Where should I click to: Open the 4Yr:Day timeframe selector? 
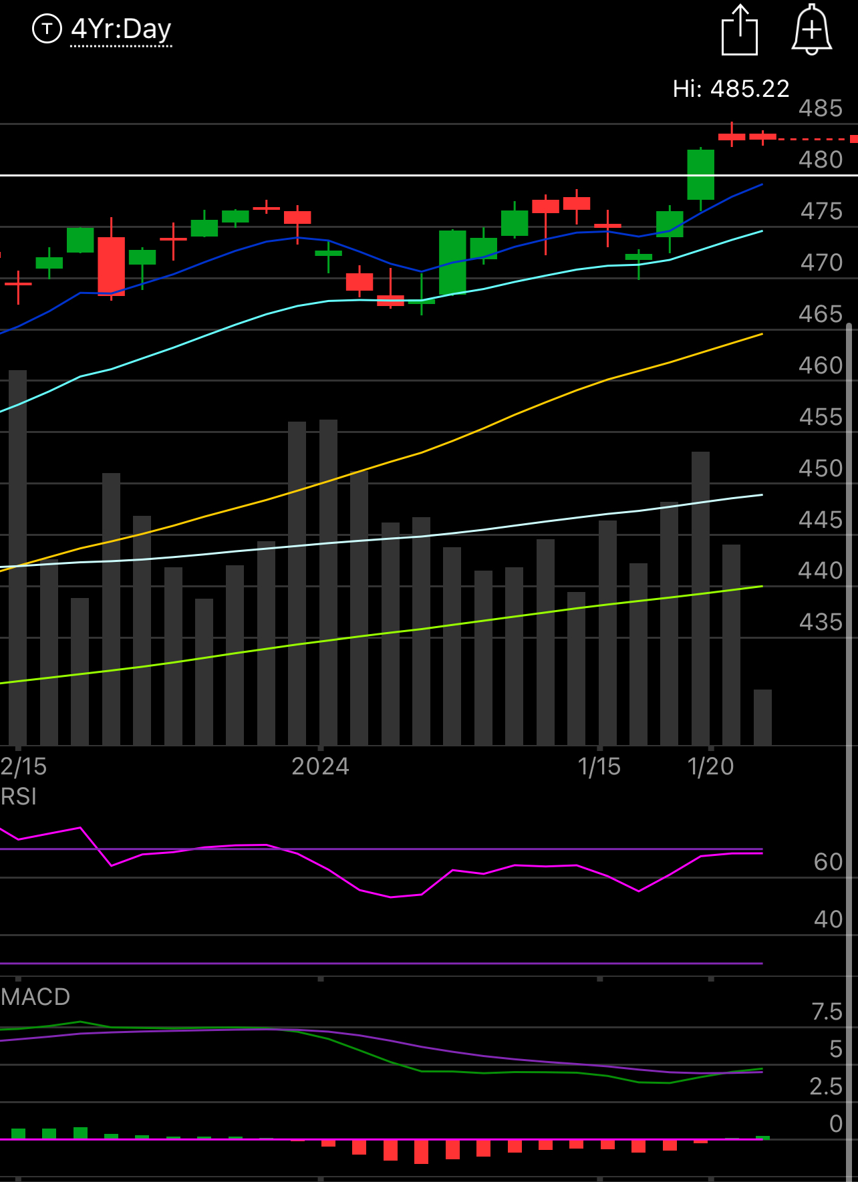pyautogui.click(x=122, y=29)
